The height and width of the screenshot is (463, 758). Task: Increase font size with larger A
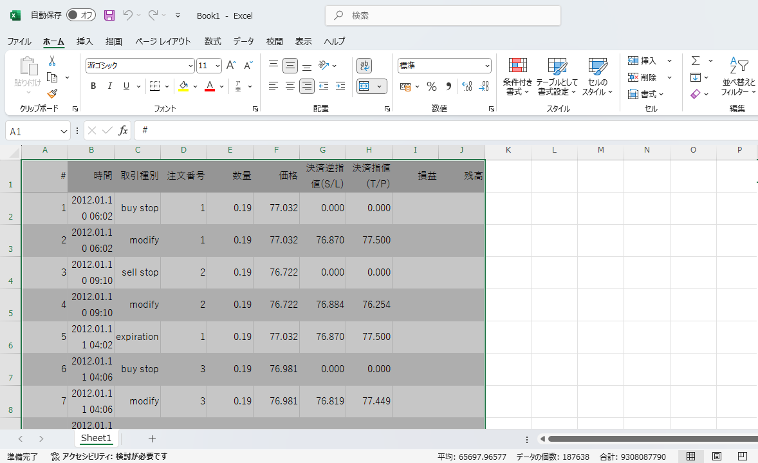click(x=231, y=65)
